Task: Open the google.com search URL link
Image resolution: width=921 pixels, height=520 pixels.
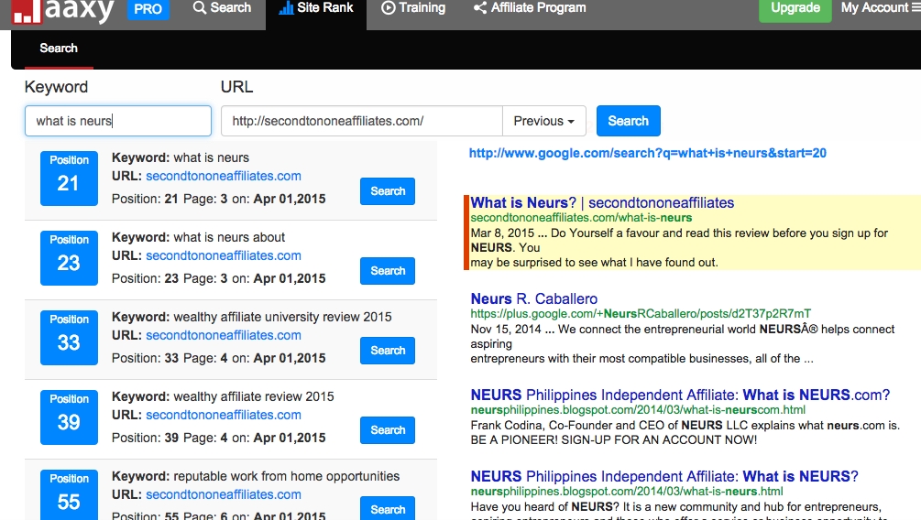Action: coord(647,153)
